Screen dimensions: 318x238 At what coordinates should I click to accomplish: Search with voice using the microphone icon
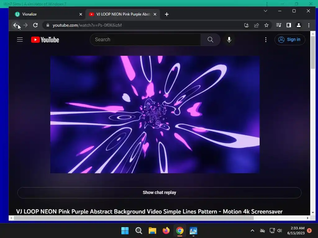[x=229, y=39]
